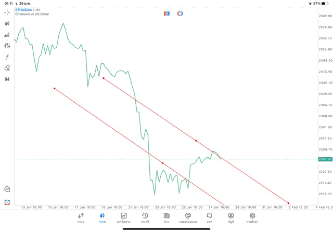
Task: Click the current price label 2267.37
Action: pyautogui.click(x=325, y=159)
